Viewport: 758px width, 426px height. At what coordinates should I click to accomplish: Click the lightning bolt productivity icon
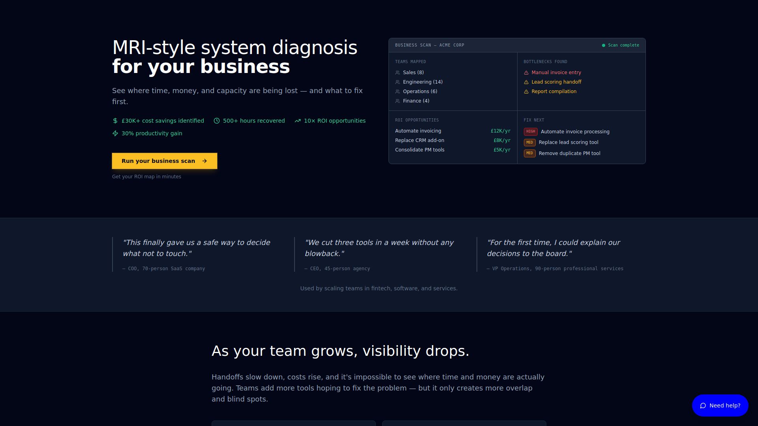tap(115, 133)
